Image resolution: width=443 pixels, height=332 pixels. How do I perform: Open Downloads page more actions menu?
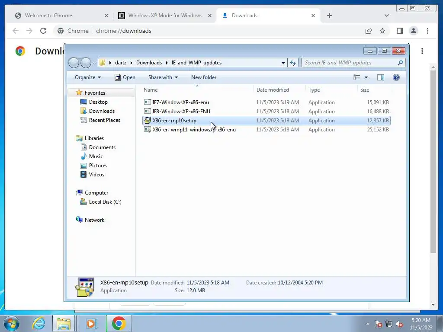pos(422,51)
